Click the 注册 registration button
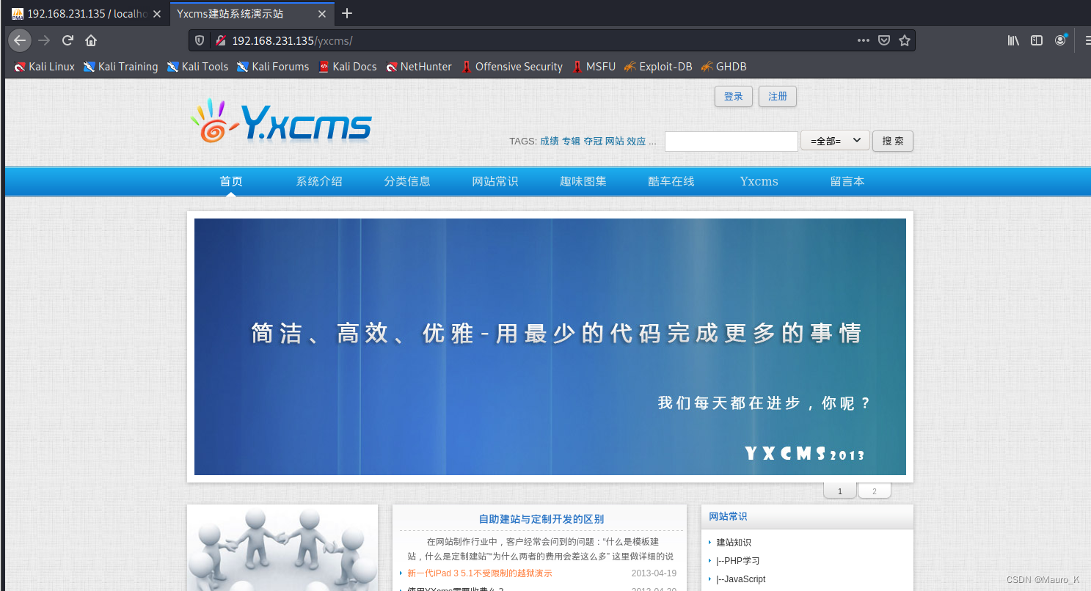This screenshot has height=591, width=1091. pos(777,96)
